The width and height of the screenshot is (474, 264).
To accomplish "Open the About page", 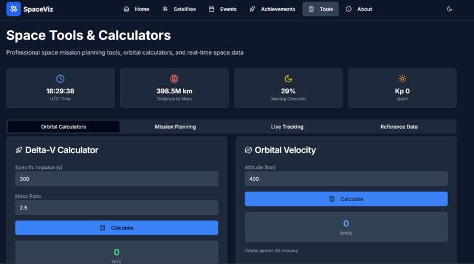I will 359,9.
